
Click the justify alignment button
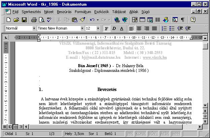(154, 29)
